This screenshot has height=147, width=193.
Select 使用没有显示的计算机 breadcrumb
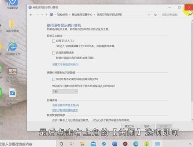(110, 15)
